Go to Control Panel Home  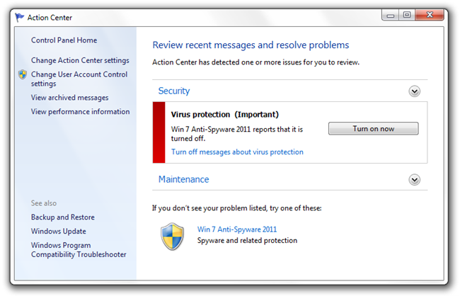[64, 40]
